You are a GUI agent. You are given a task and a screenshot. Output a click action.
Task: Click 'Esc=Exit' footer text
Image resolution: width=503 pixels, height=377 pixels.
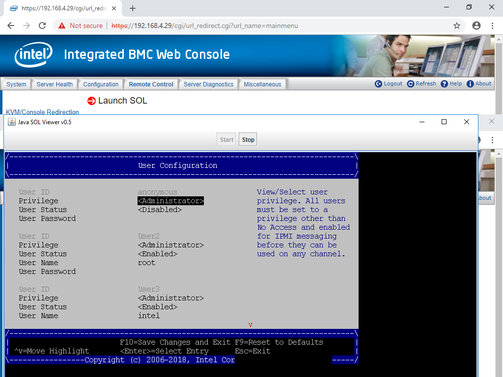pos(252,351)
